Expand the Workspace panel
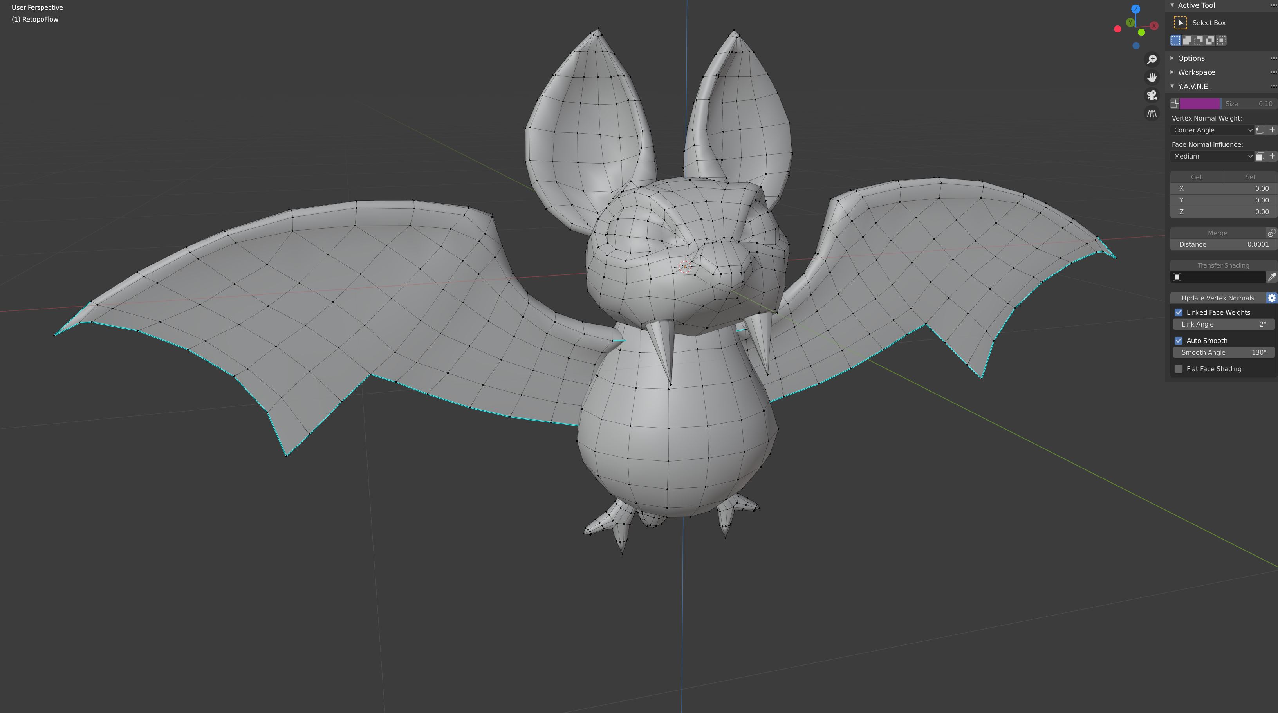Image resolution: width=1278 pixels, height=713 pixels. (1172, 72)
